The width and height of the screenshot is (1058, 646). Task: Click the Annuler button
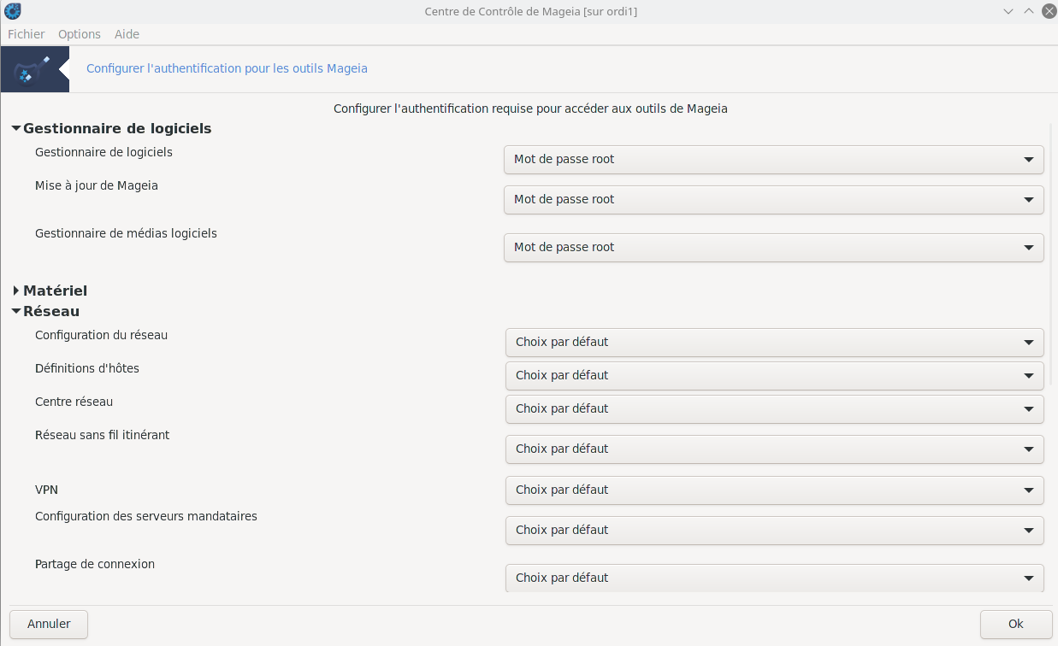click(x=49, y=624)
